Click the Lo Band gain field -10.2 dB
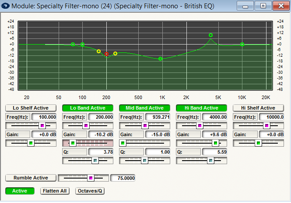291x203 pixels. [x=101, y=134]
